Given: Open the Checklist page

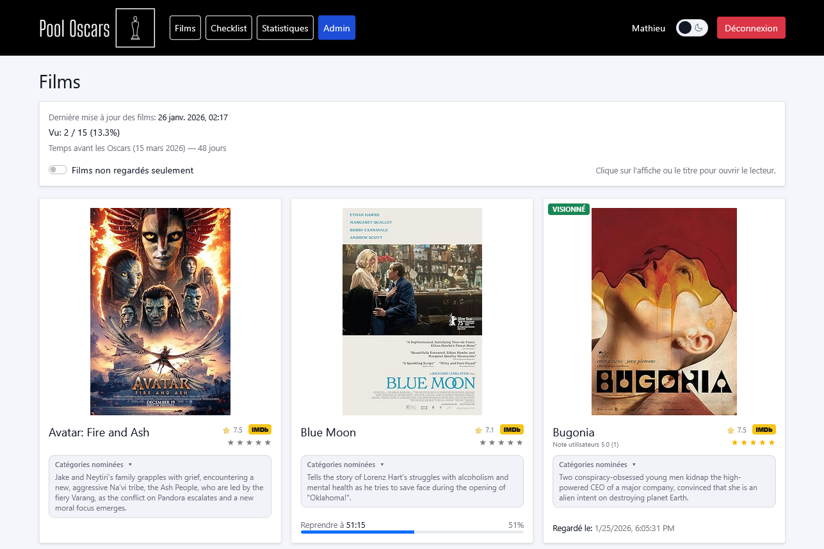Looking at the screenshot, I should 229,28.
